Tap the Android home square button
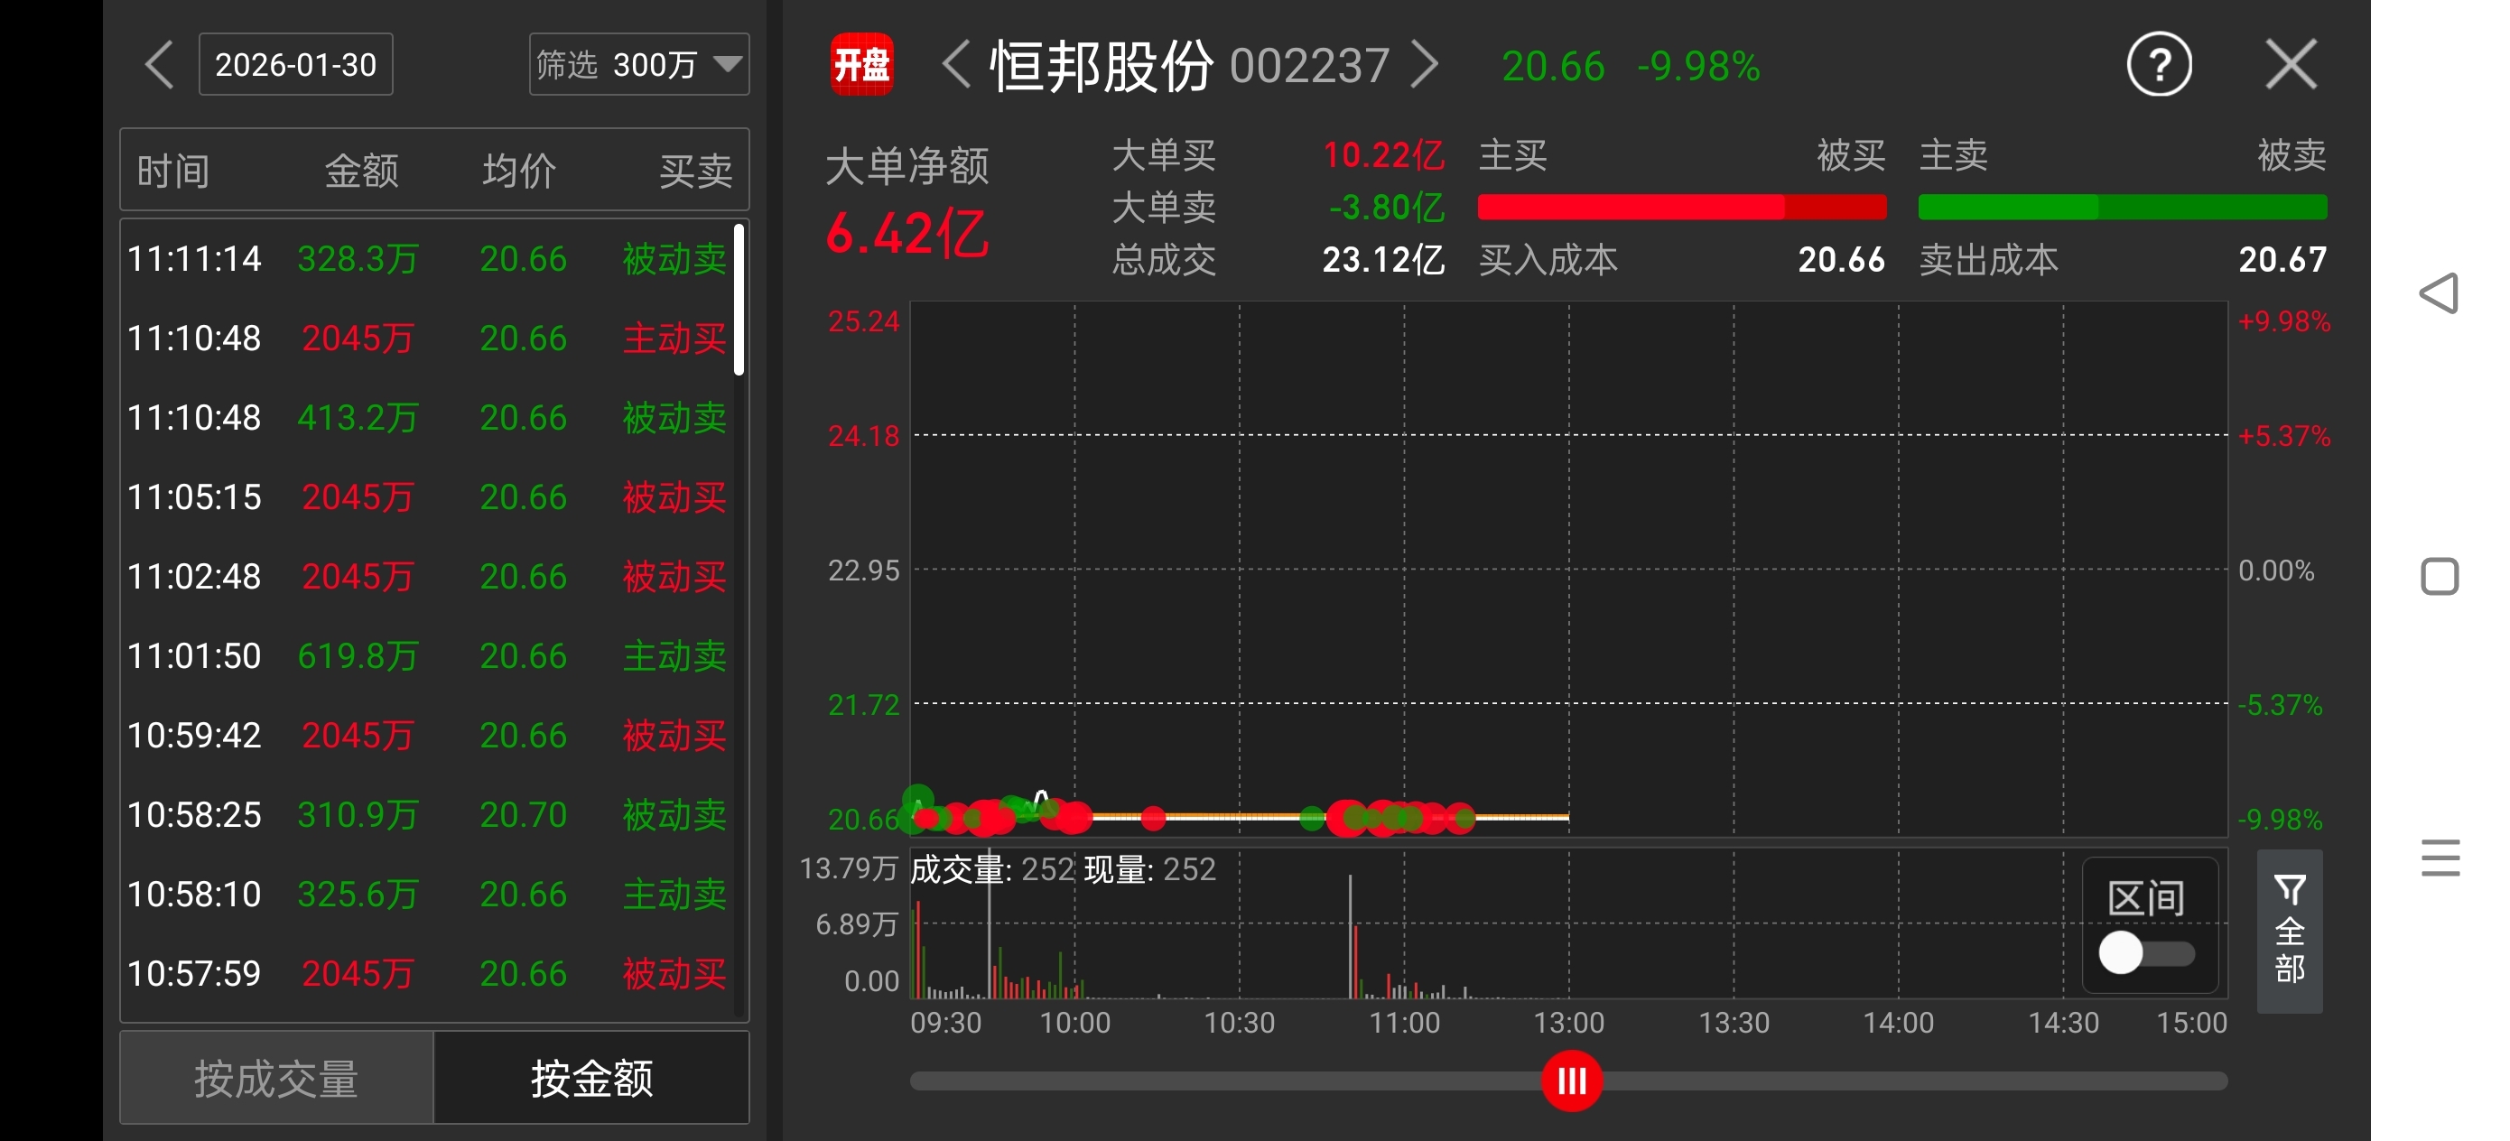2510x1141 pixels. coord(2439,576)
